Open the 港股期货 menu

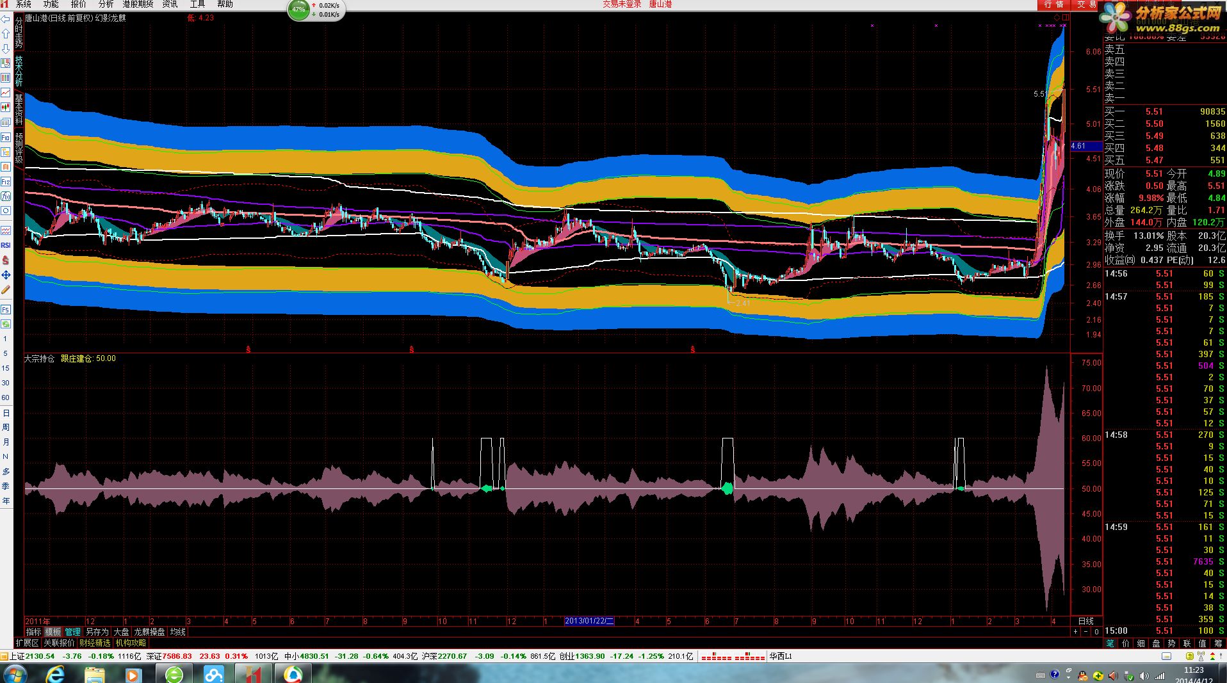pyautogui.click(x=138, y=4)
